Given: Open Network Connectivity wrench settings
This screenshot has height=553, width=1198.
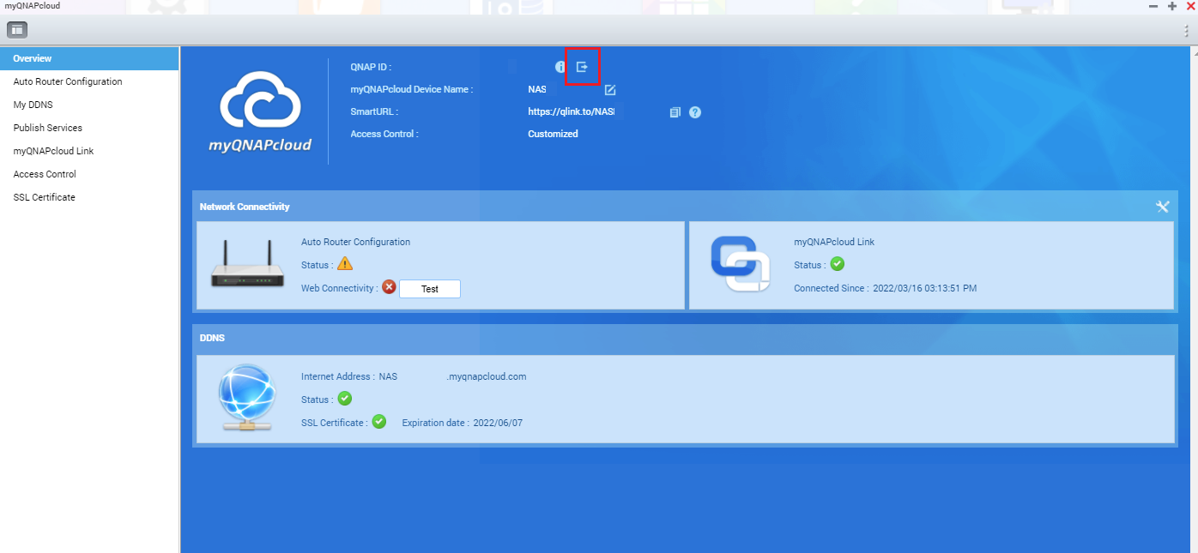Looking at the screenshot, I should (1163, 207).
